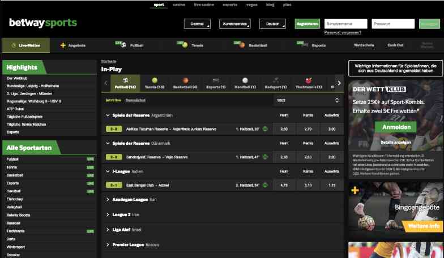Switch to the casino top tab

tap(179, 5)
